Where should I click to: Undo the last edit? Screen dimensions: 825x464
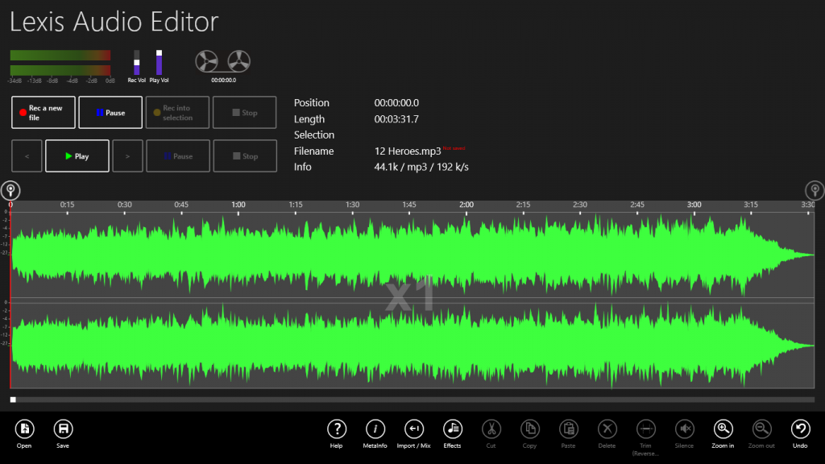pyautogui.click(x=799, y=429)
